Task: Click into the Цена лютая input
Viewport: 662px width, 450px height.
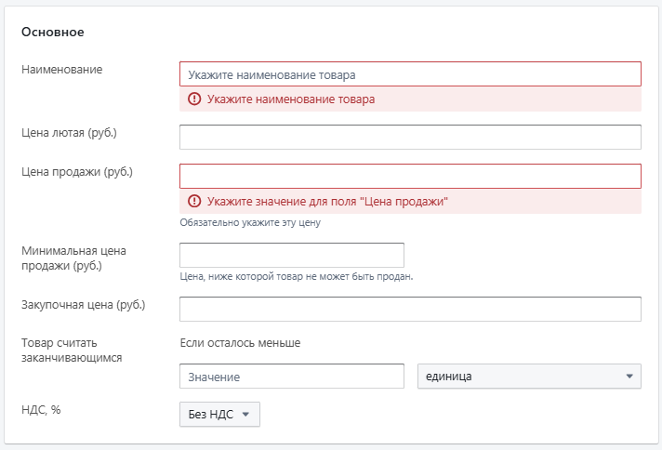Action: (410, 137)
